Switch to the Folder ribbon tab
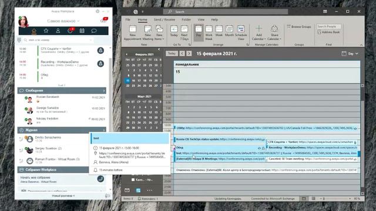 point(186,19)
